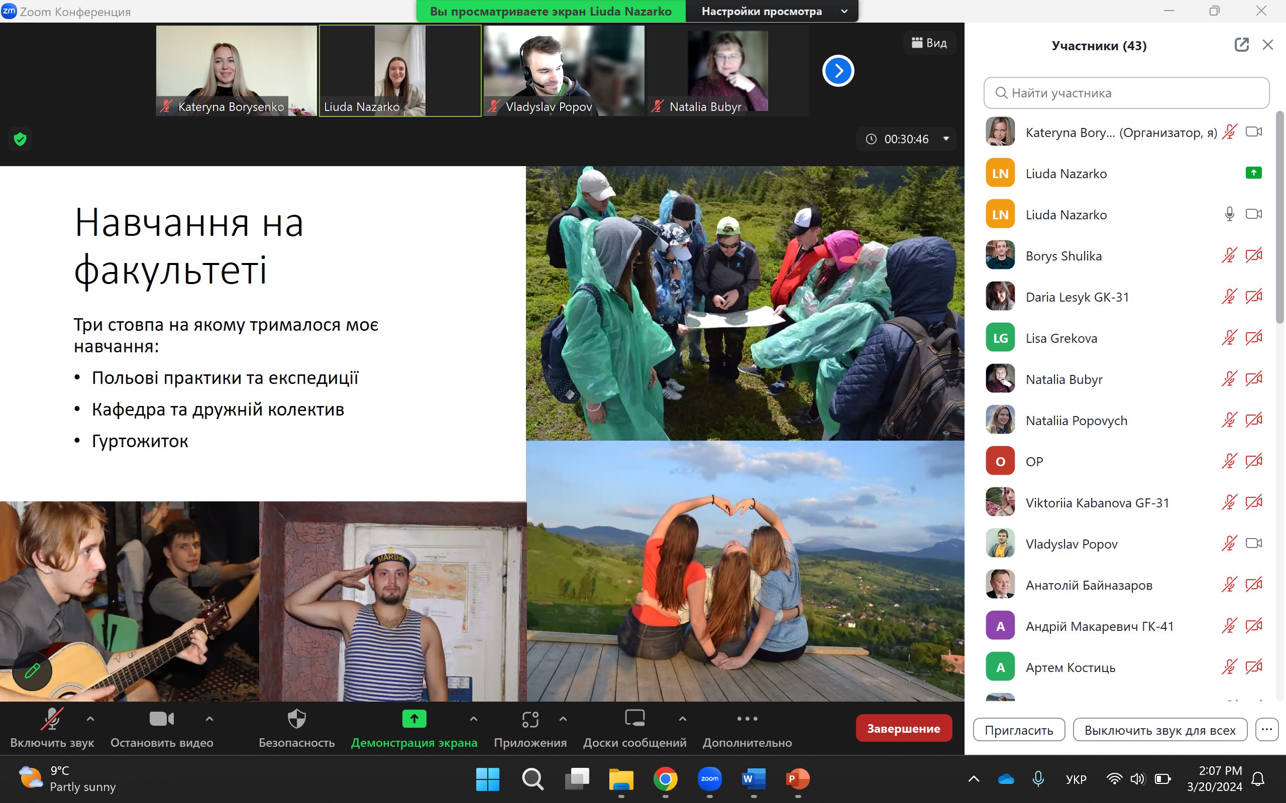Click the green encryption shield icon
1286x803 pixels.
click(x=20, y=139)
